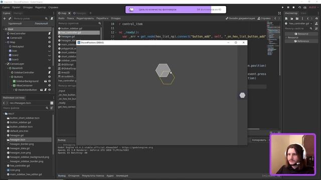Add a new node with plus icon
The width and height of the screenshot is (321, 180).
pos(5,18)
